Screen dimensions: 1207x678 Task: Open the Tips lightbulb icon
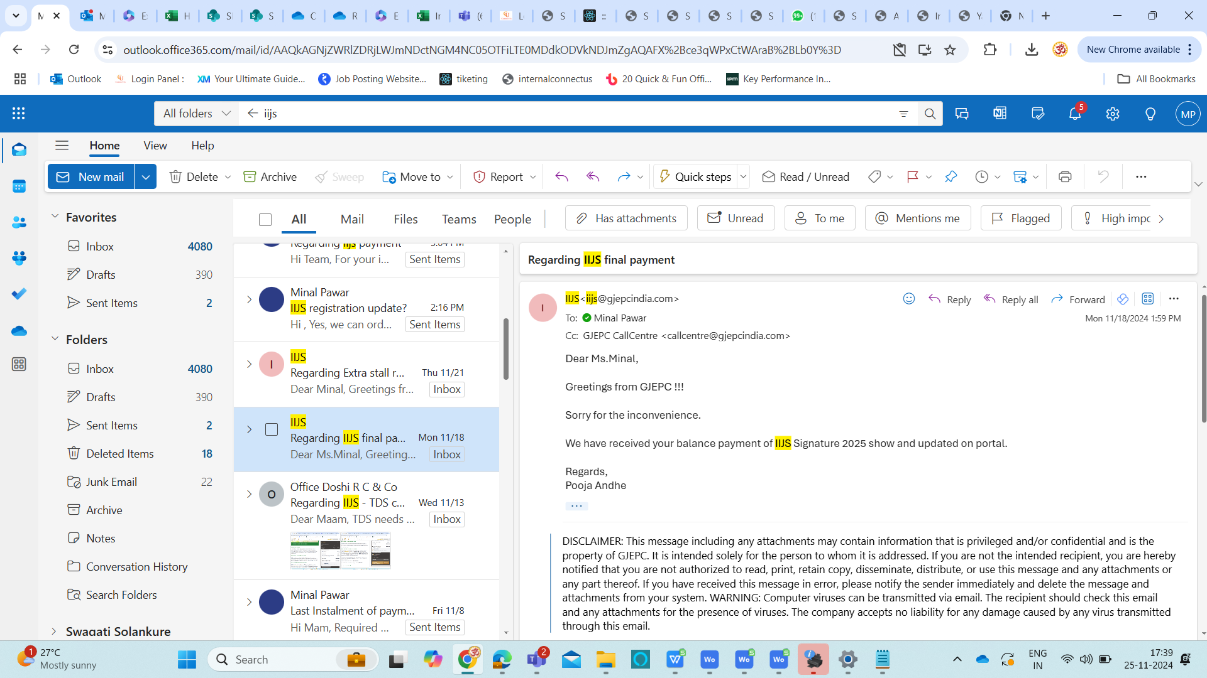click(1150, 114)
